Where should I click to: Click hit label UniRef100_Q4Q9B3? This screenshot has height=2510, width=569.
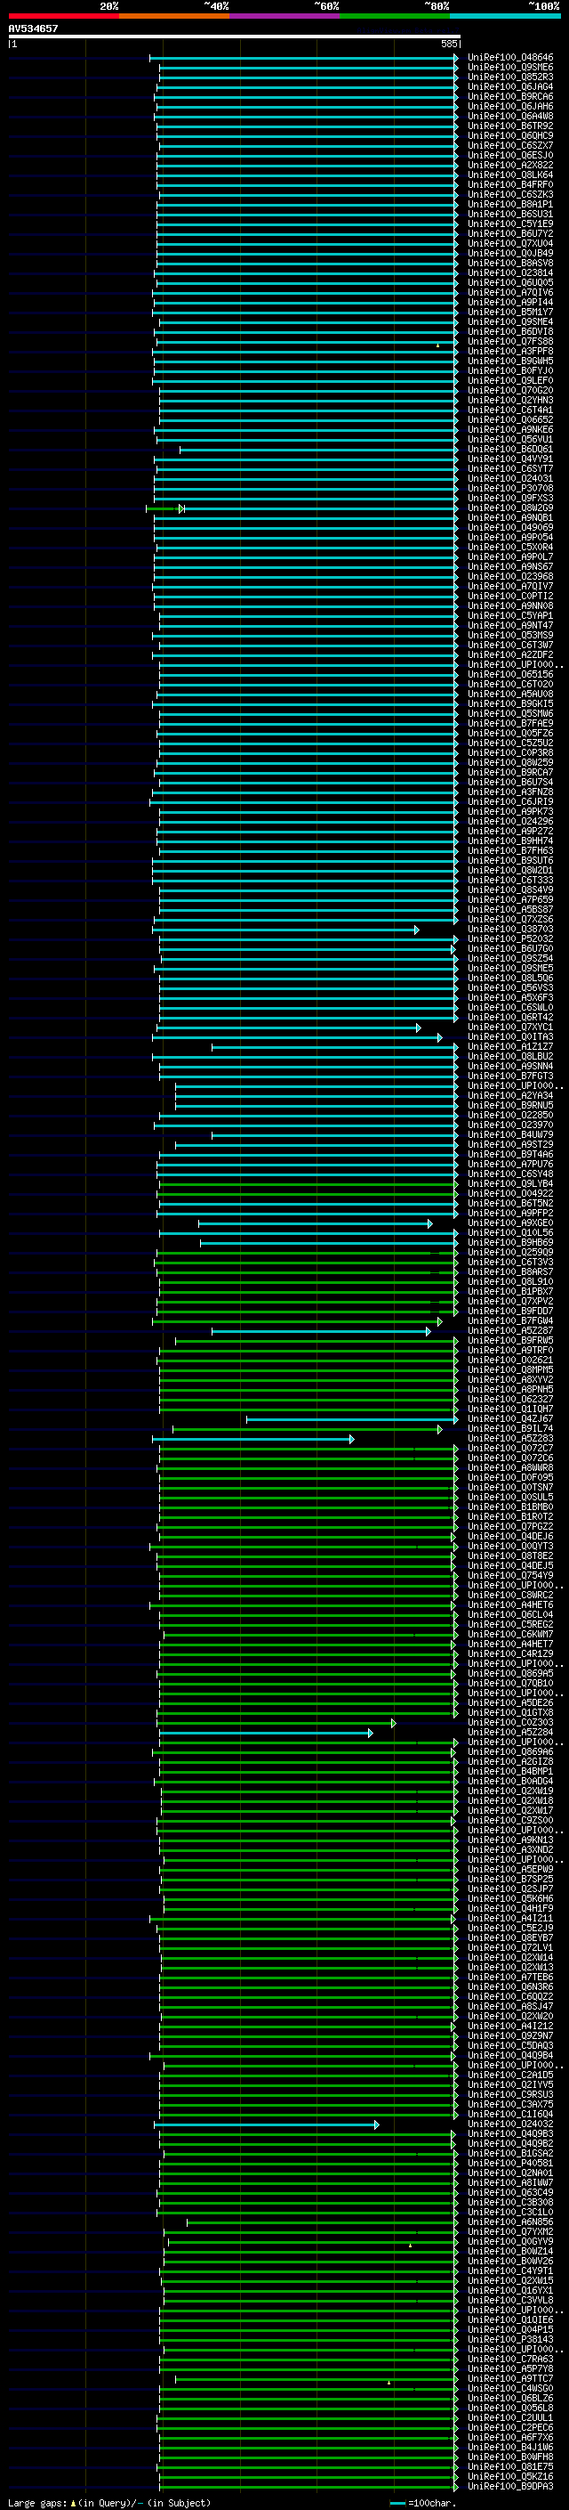click(510, 2132)
